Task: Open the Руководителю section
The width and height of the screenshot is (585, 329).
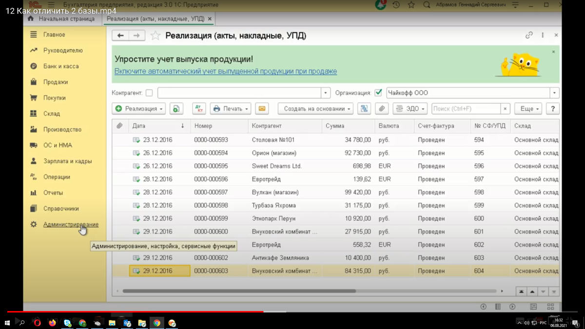Action: pyautogui.click(x=63, y=50)
